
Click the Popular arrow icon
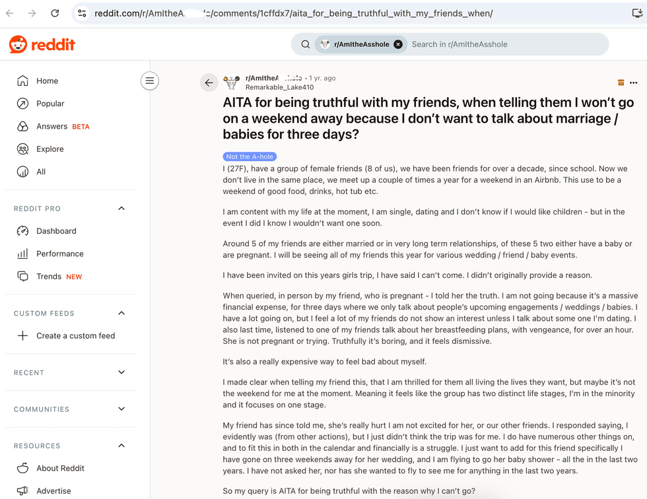[22, 104]
